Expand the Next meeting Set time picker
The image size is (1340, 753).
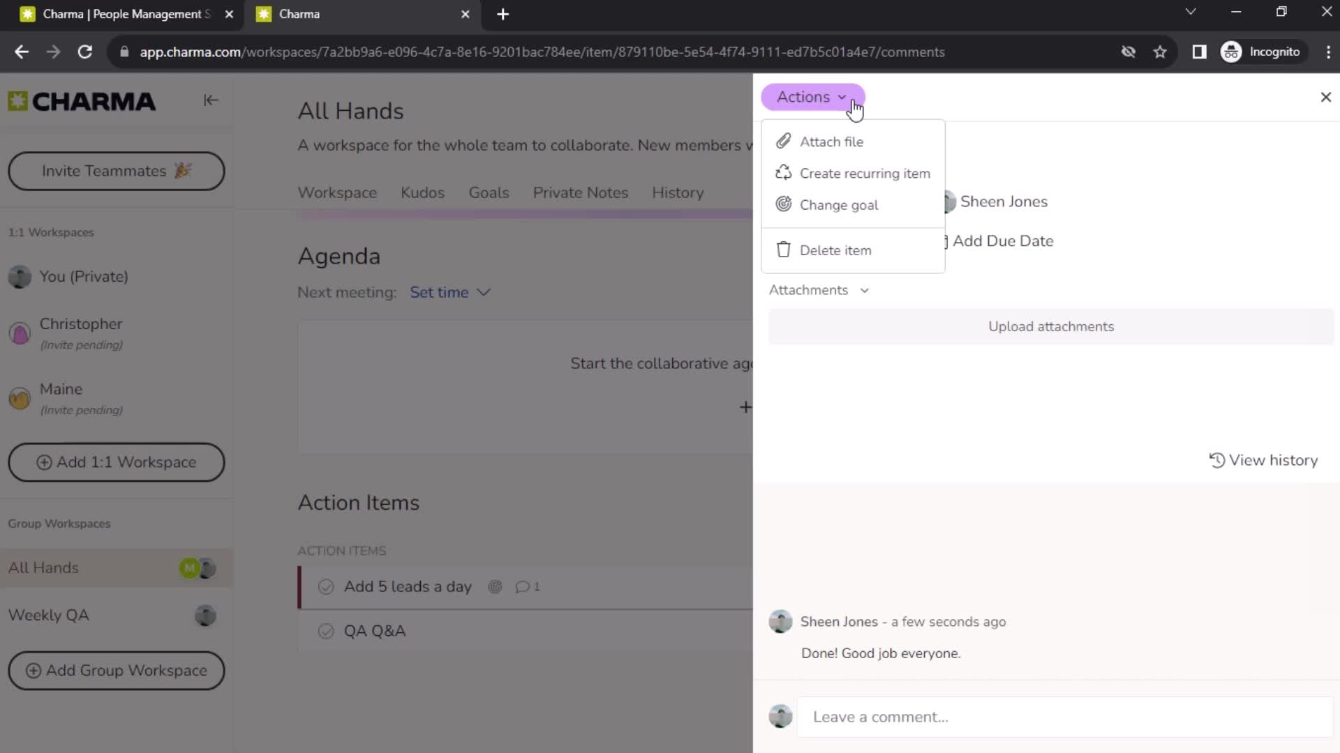coord(450,292)
